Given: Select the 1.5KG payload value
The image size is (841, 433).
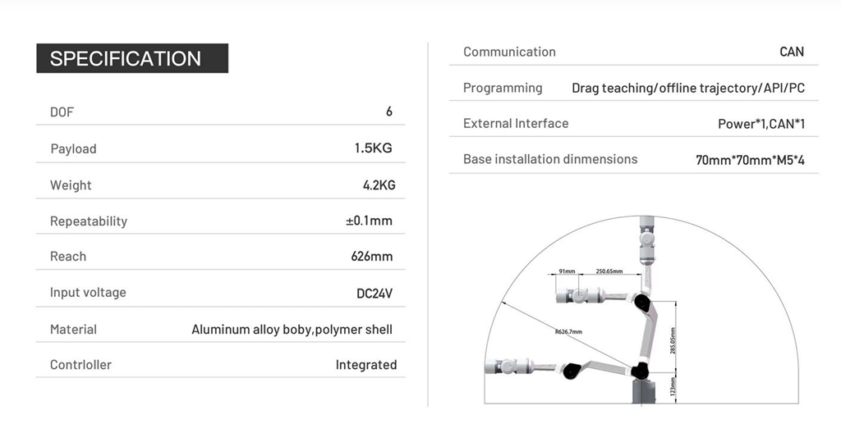Looking at the screenshot, I should (x=373, y=148).
